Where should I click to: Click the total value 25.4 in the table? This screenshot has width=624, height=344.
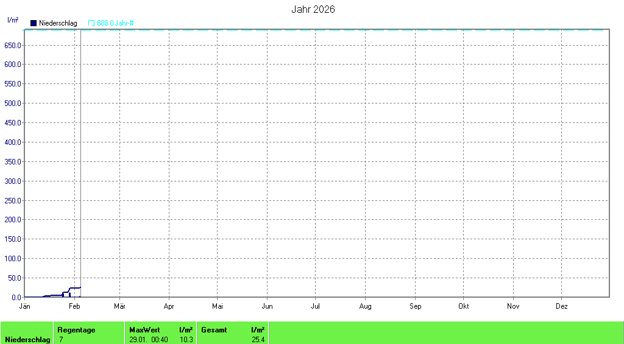(x=258, y=339)
